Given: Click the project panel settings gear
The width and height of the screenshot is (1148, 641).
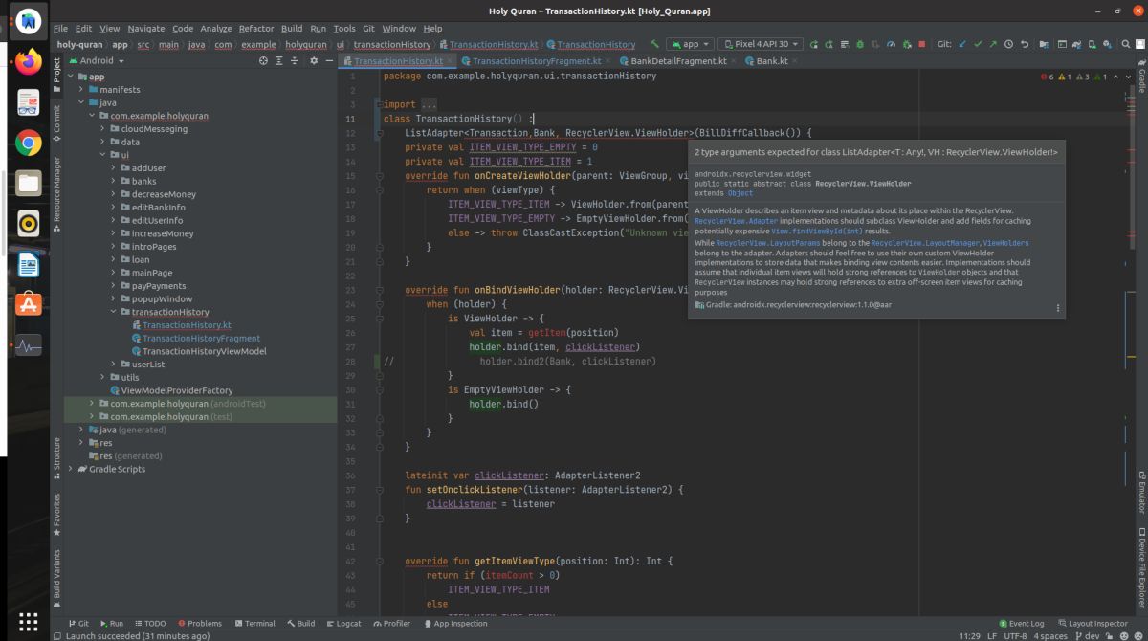Looking at the screenshot, I should [x=313, y=60].
